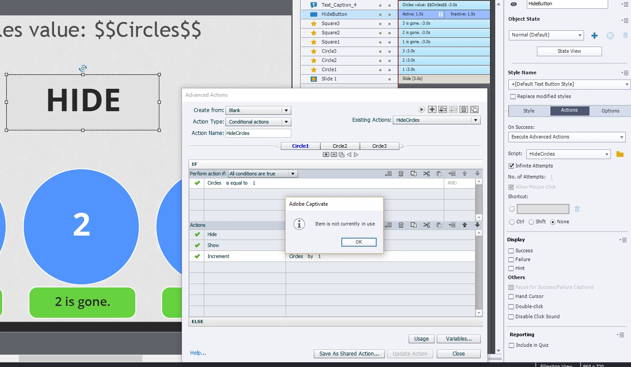Click the Create new action plus icon
The width and height of the screenshot is (631, 367).
click(432, 109)
